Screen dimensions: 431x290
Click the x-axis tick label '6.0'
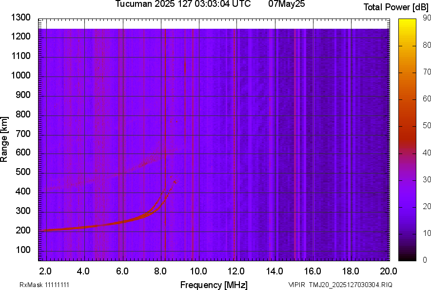122,271
